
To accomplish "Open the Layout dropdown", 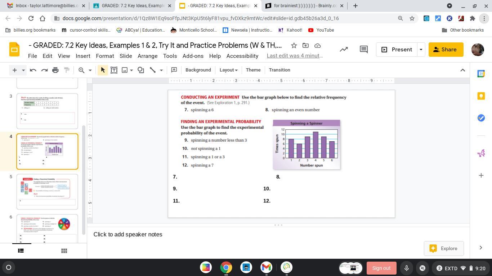I will [228, 70].
